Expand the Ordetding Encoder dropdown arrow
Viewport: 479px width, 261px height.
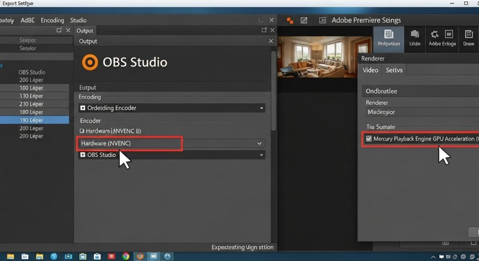point(261,108)
